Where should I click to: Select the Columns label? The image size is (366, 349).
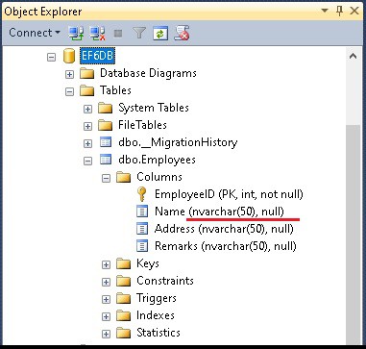click(x=159, y=177)
